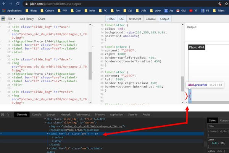Click the padlock icon in the address bar
Viewport: 229px width, 153px height.
click(x=26, y=4)
